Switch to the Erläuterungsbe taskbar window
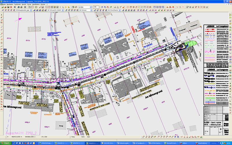This screenshot has height=145, width=232. click(124, 143)
